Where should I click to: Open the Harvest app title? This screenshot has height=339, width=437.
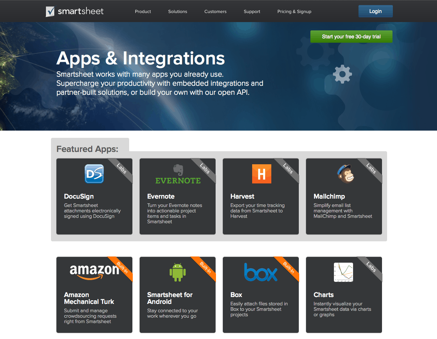(242, 196)
